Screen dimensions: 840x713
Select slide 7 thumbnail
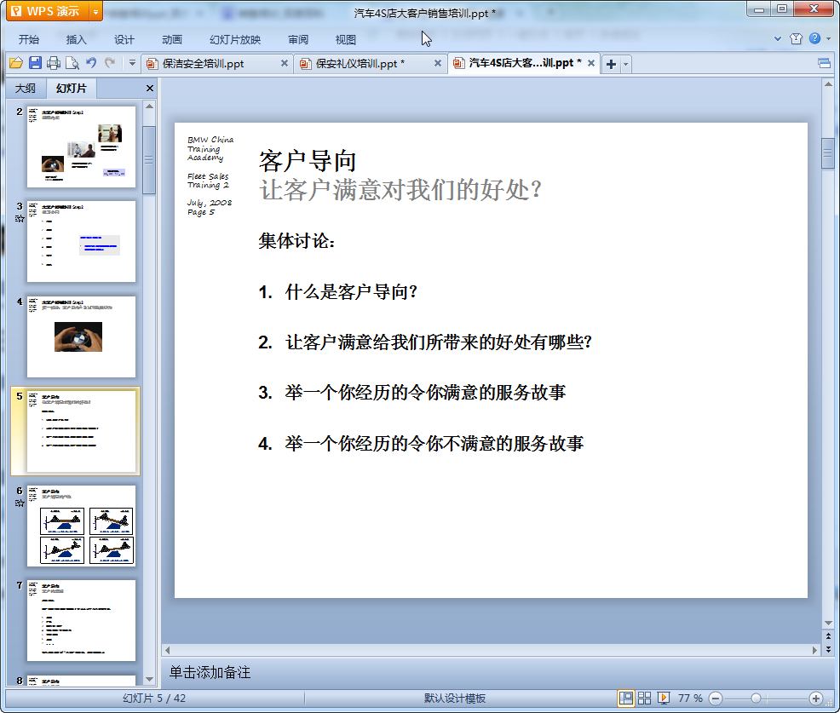click(82, 620)
